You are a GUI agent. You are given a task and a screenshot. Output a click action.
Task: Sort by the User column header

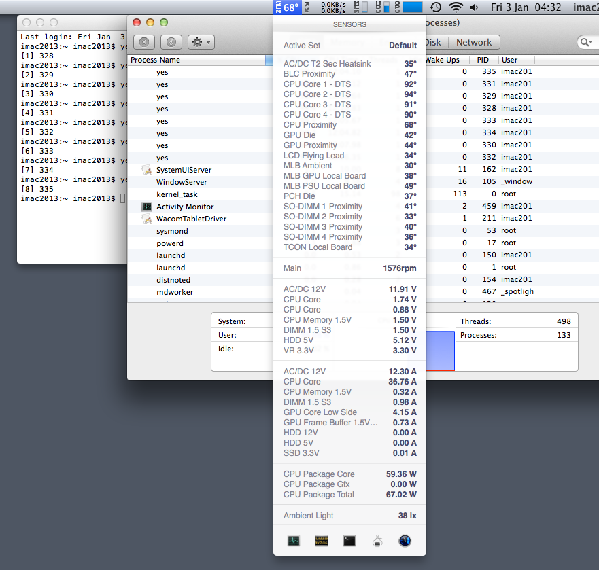pyautogui.click(x=517, y=60)
